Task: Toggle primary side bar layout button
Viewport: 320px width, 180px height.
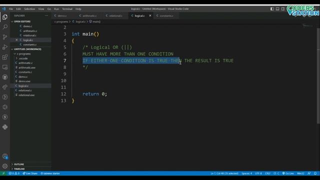Action: click(272, 9)
